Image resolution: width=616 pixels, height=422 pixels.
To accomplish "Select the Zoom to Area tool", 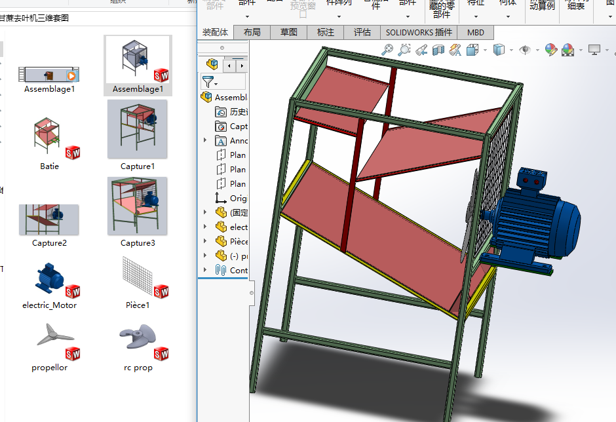I will coord(404,50).
